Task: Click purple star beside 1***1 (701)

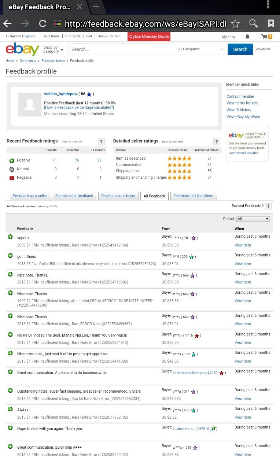Action: (194, 238)
